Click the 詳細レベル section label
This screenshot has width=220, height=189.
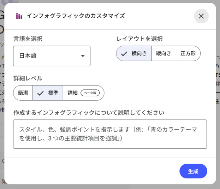click(28, 78)
